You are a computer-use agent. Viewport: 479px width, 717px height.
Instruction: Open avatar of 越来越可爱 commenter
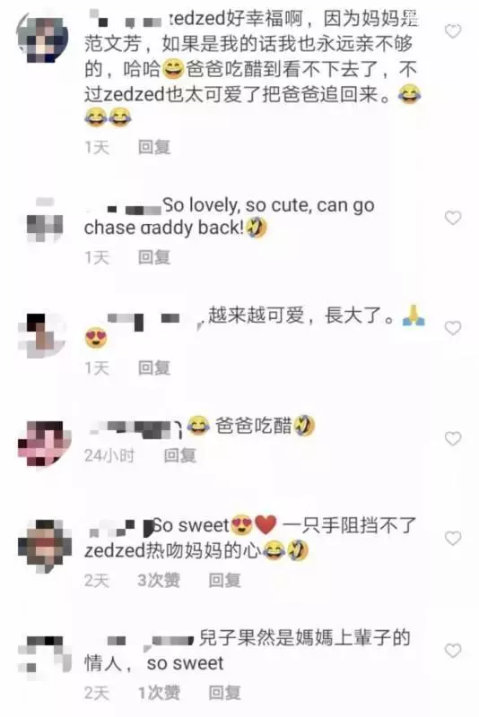coord(42,335)
